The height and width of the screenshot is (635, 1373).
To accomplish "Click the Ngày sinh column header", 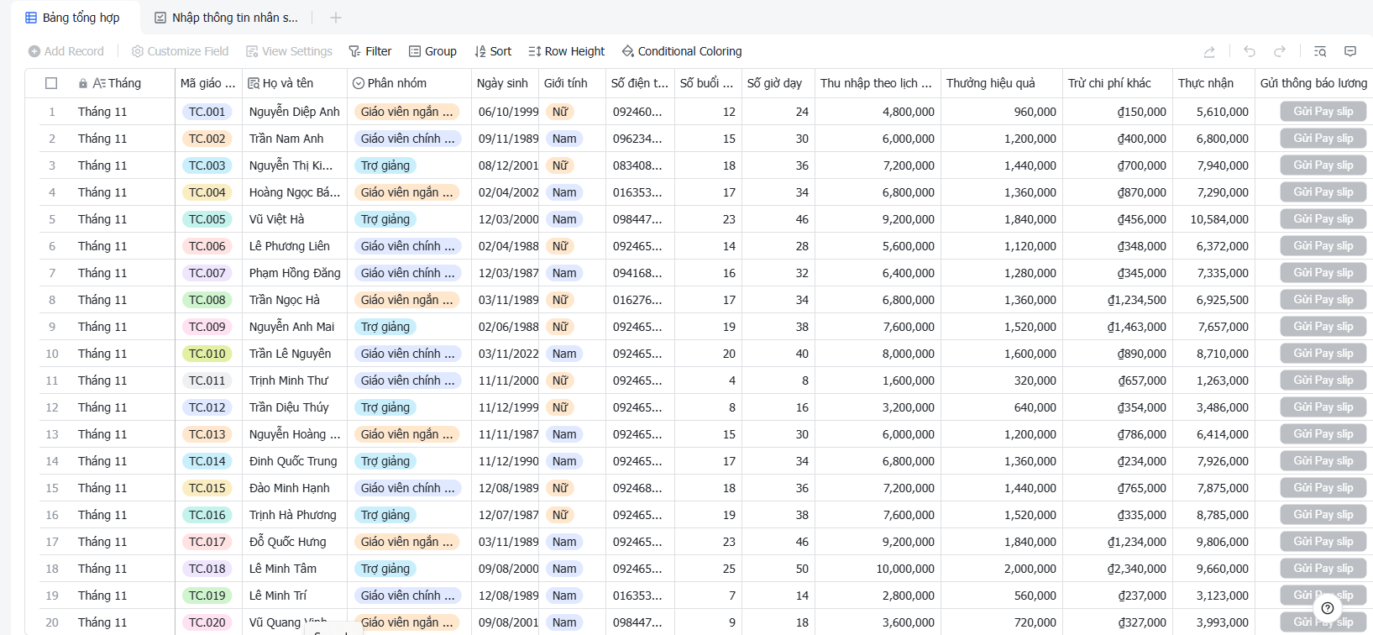I will point(505,83).
